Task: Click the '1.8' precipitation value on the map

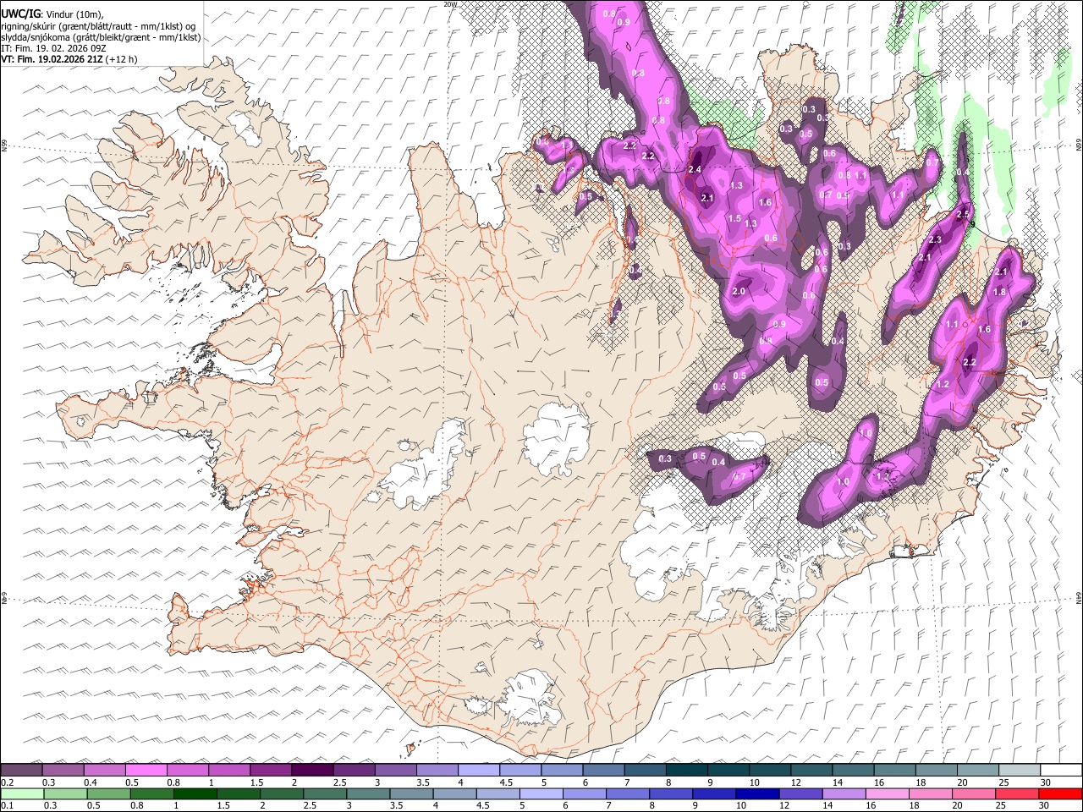Action: (x=998, y=293)
